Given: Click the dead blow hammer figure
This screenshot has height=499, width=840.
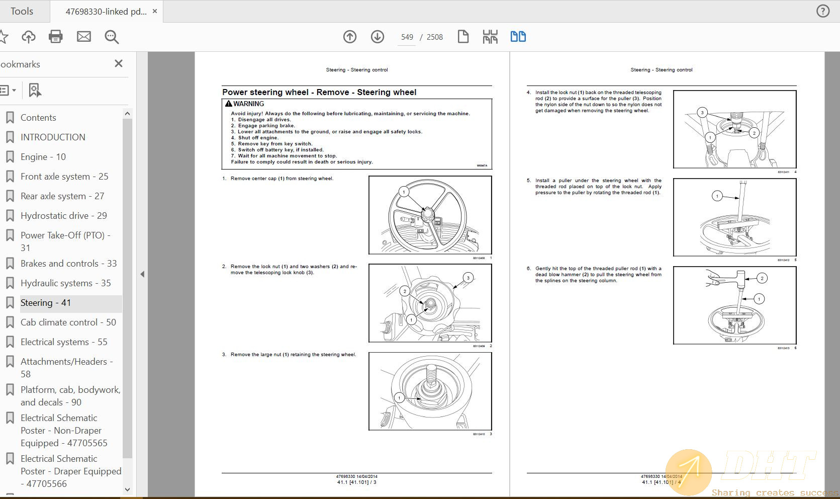Looking at the screenshot, I should (735, 305).
